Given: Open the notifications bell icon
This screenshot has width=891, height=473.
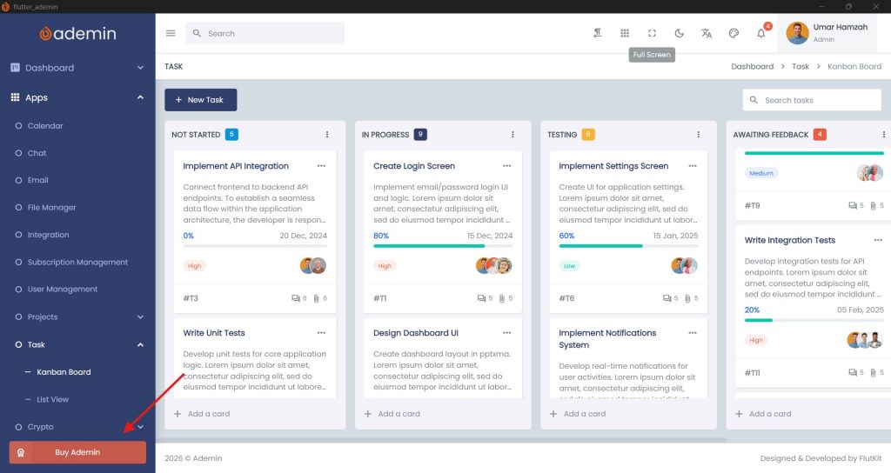Looking at the screenshot, I should click(x=761, y=34).
